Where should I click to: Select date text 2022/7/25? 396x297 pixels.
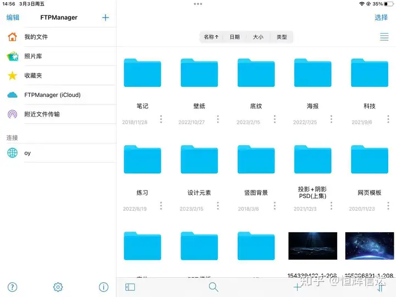305,122
